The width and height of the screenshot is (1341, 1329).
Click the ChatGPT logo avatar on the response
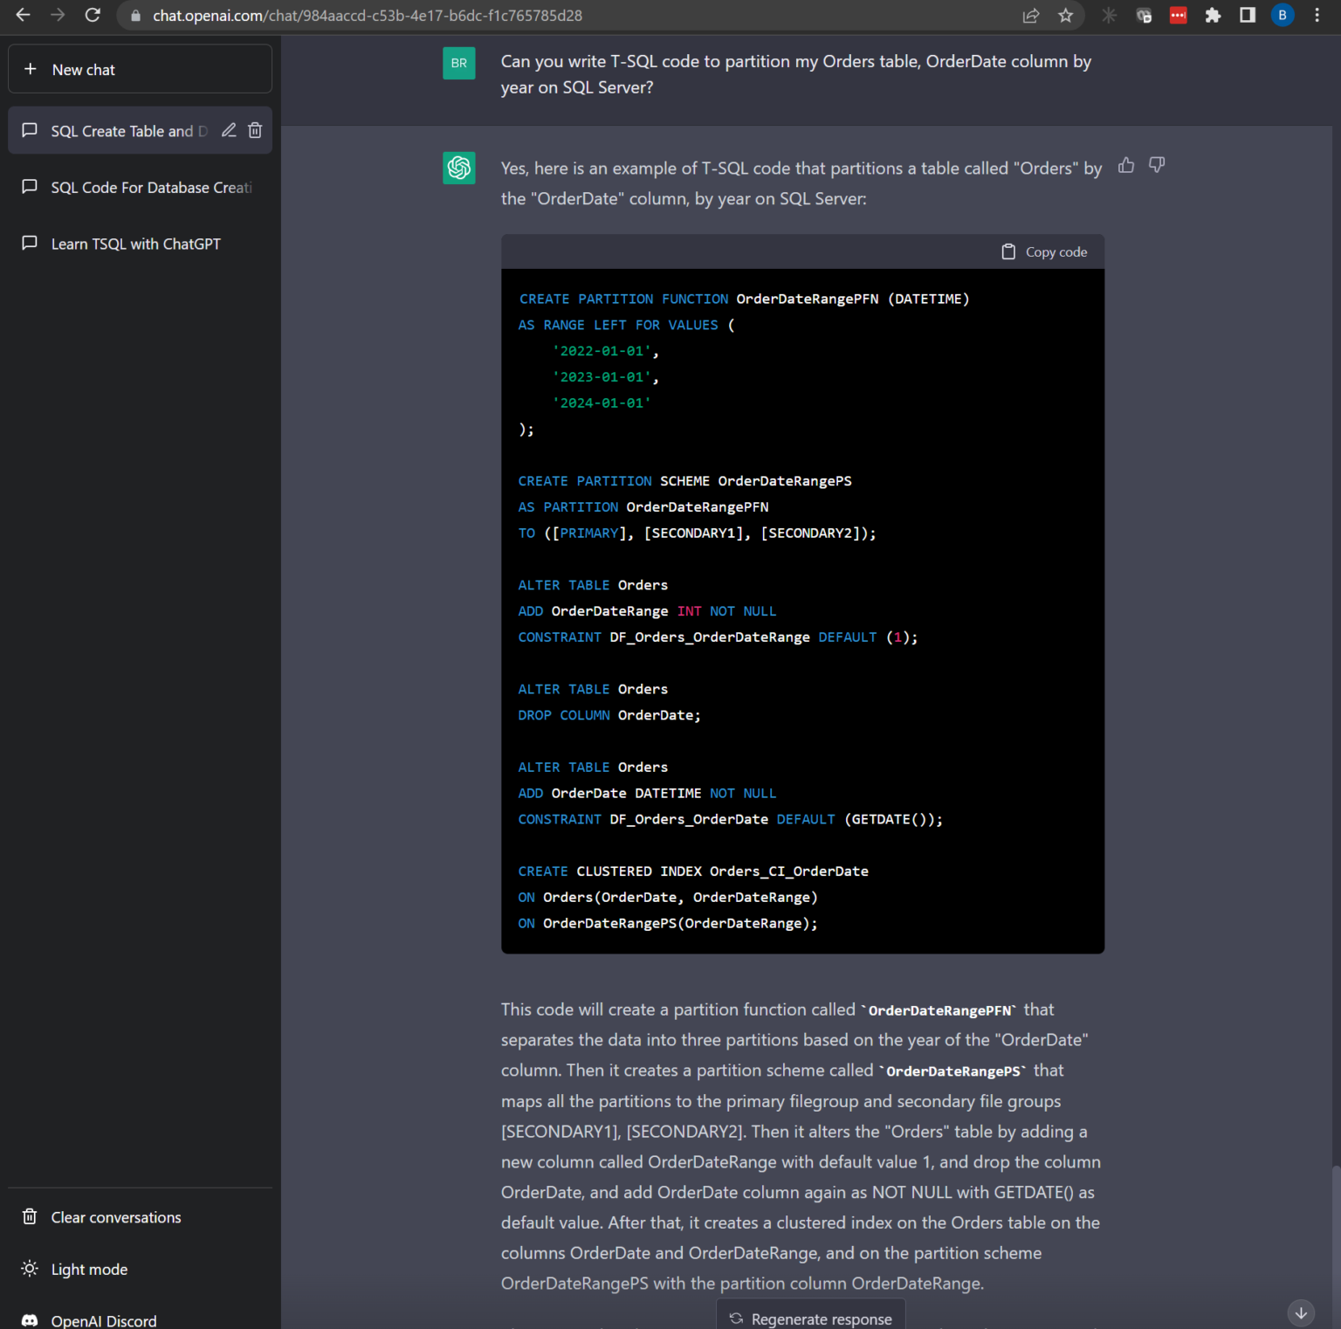click(458, 168)
